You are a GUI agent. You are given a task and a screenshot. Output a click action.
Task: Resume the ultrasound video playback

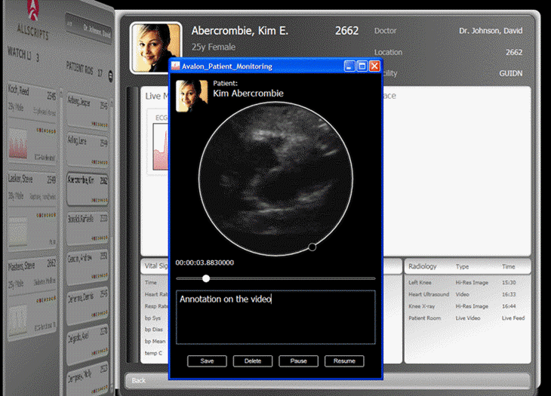(344, 361)
